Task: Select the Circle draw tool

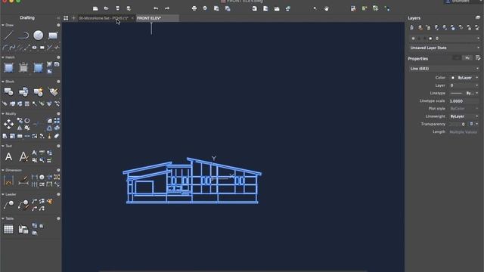Action: 39,36
